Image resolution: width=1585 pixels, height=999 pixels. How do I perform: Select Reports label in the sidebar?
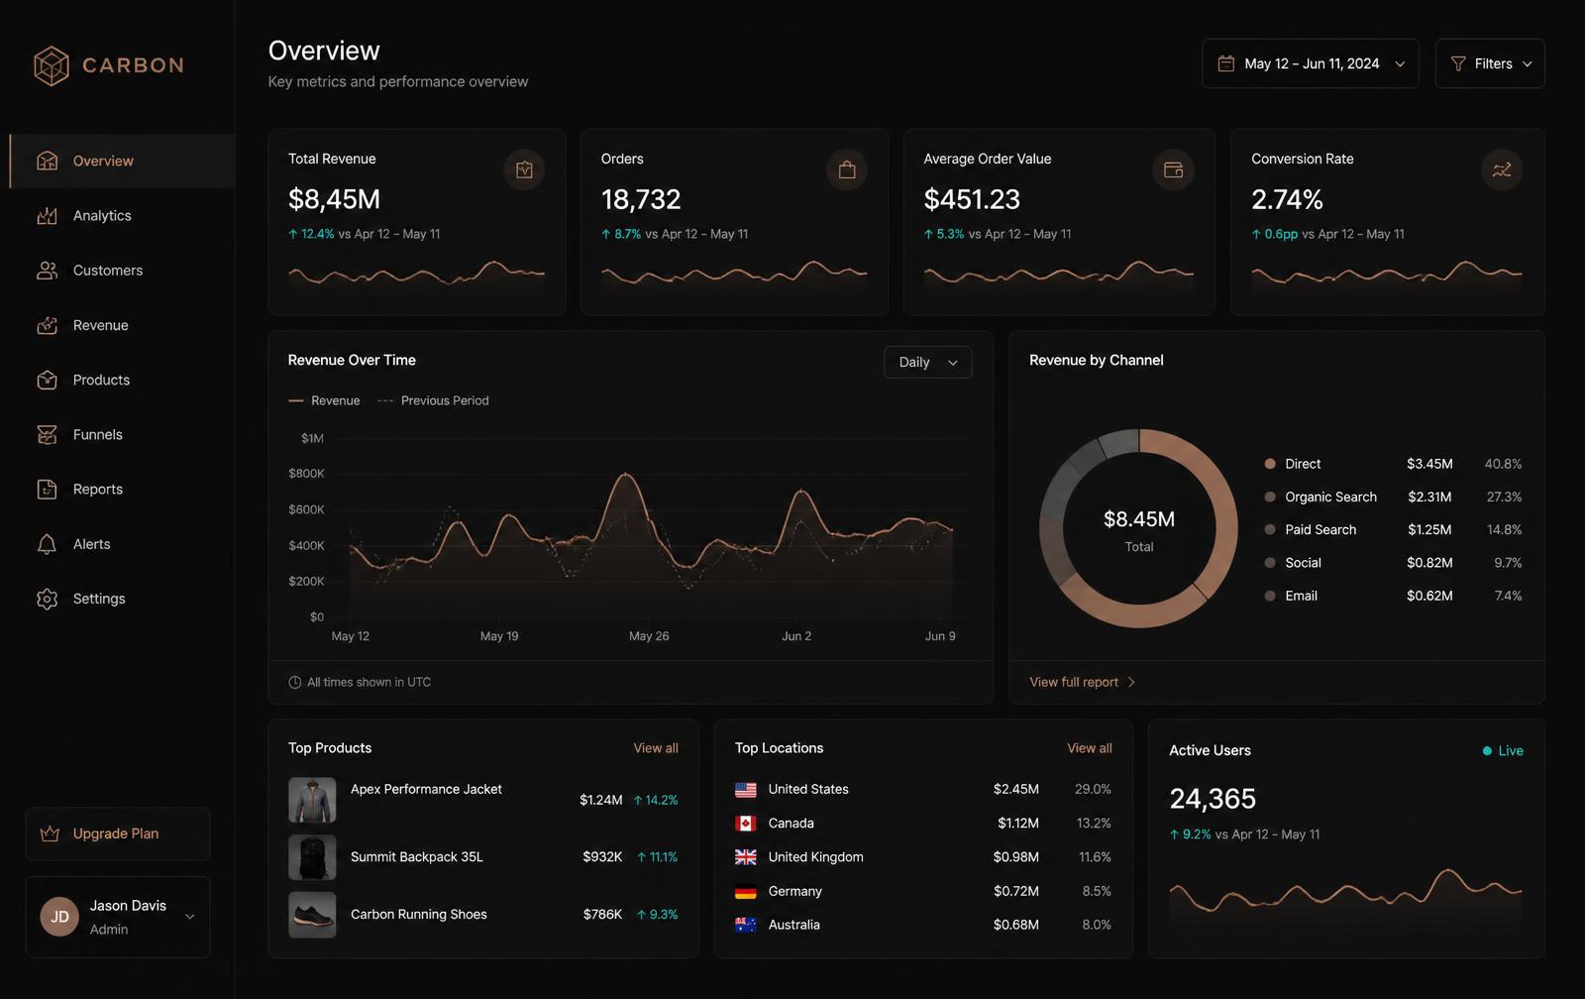[98, 489]
